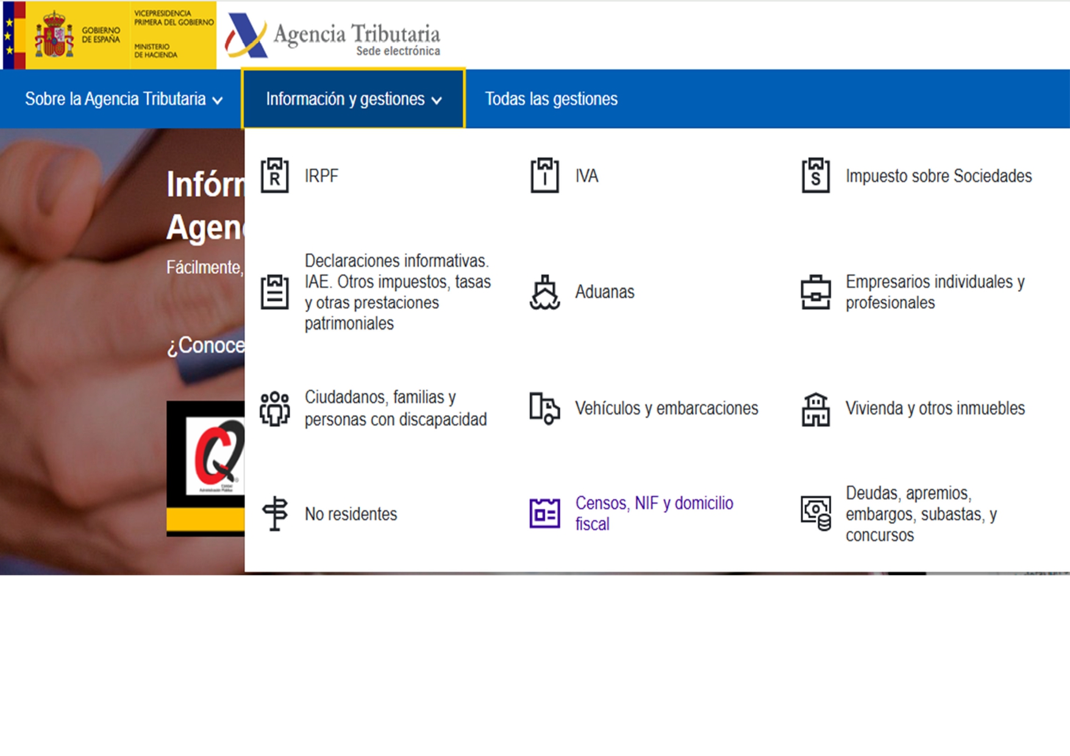Click the Empresarios individuales briefcase icon
This screenshot has height=756, width=1070.
point(816,292)
